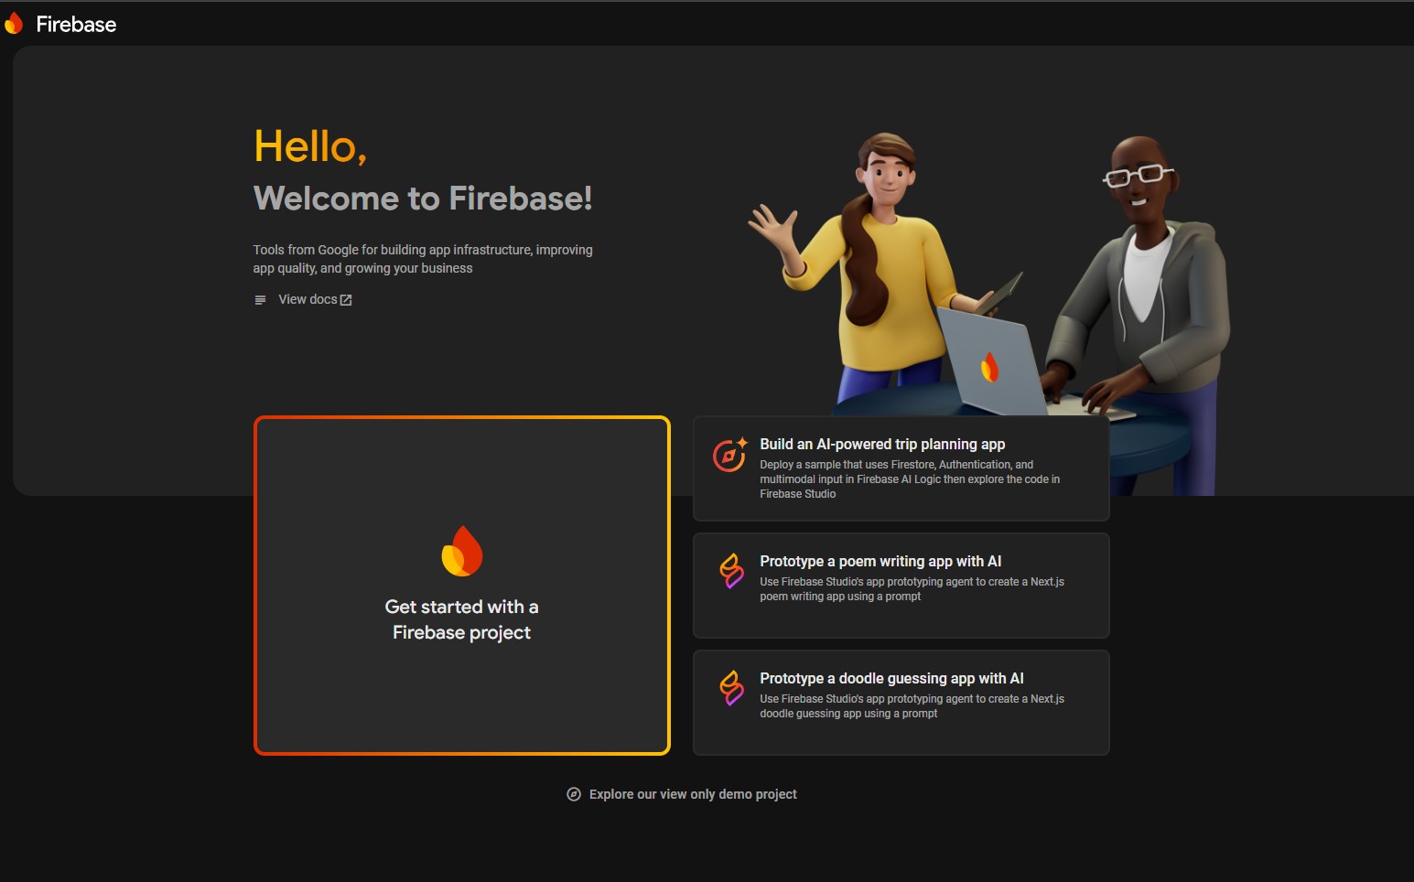
Task: Click the doodle guessing app description text
Action: pos(911,706)
